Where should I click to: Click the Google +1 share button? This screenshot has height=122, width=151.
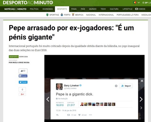(x=22, y=94)
